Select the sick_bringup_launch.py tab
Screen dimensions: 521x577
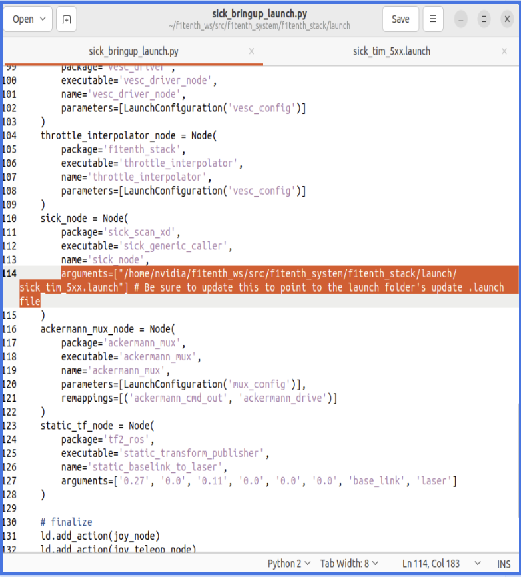pos(133,51)
